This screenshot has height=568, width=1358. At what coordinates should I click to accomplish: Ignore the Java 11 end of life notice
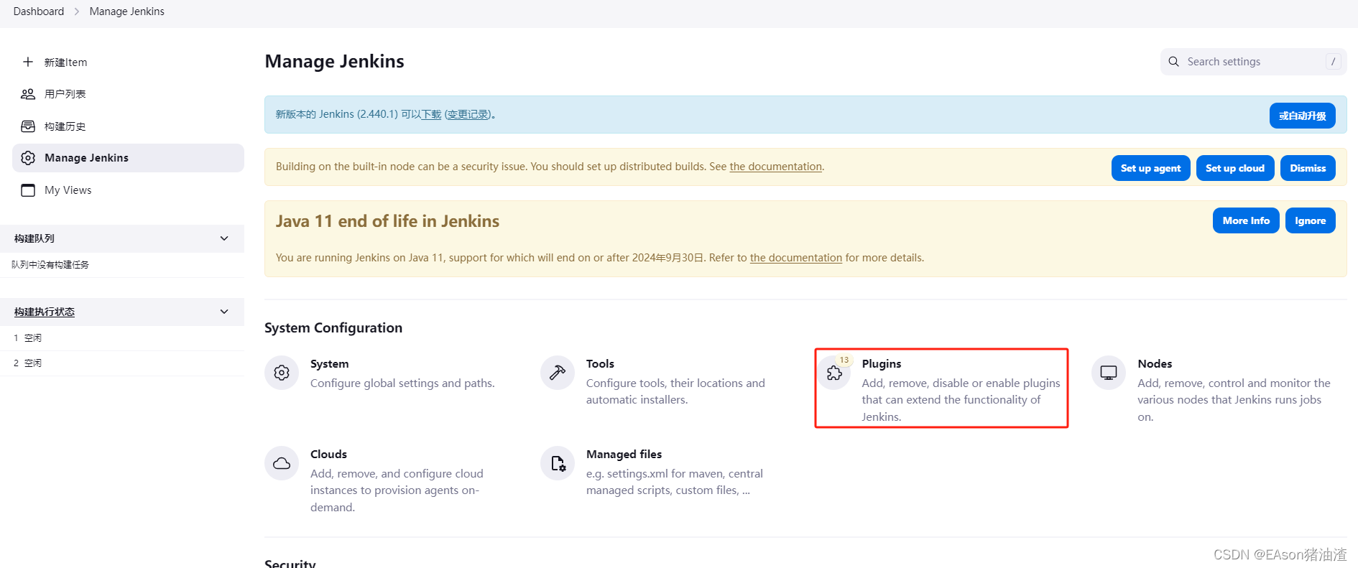coord(1310,220)
